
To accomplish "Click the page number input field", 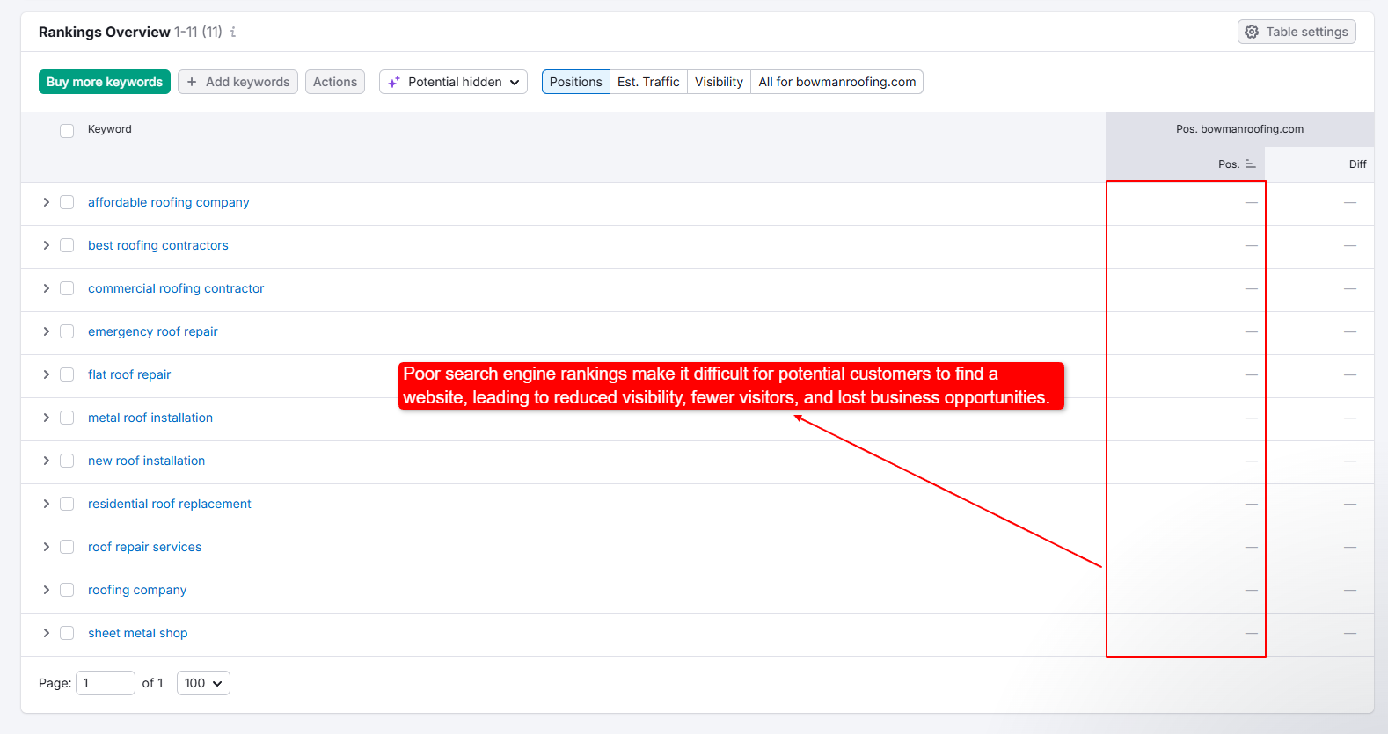I will pos(105,683).
